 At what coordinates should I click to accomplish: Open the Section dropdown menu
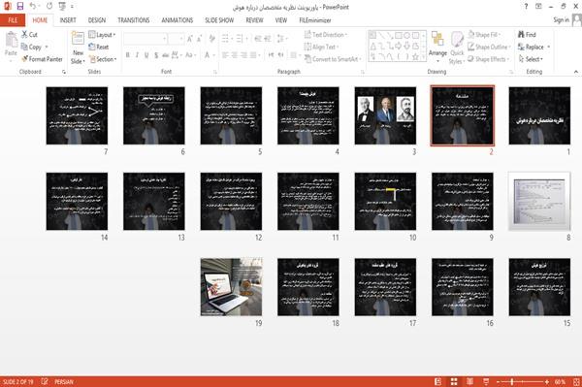pyautogui.click(x=103, y=59)
